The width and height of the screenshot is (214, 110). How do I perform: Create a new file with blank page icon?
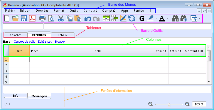pyautogui.click(x=7, y=18)
